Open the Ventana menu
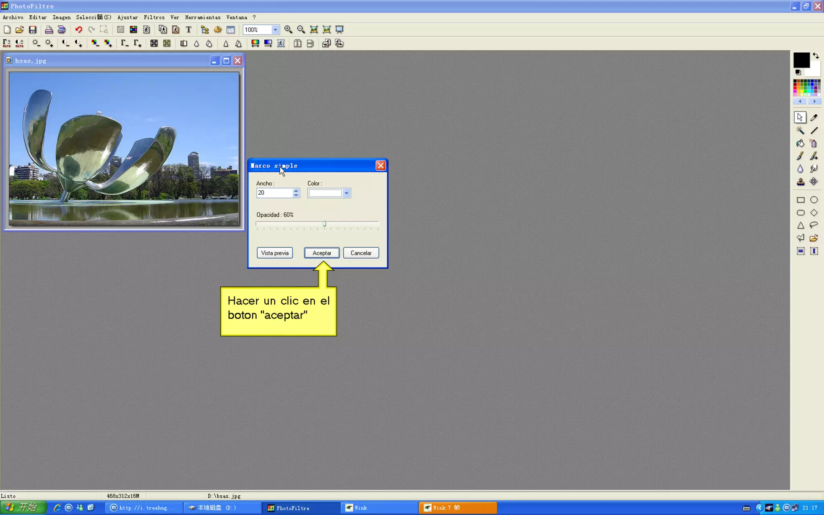Image resolution: width=824 pixels, height=515 pixels. [237, 17]
